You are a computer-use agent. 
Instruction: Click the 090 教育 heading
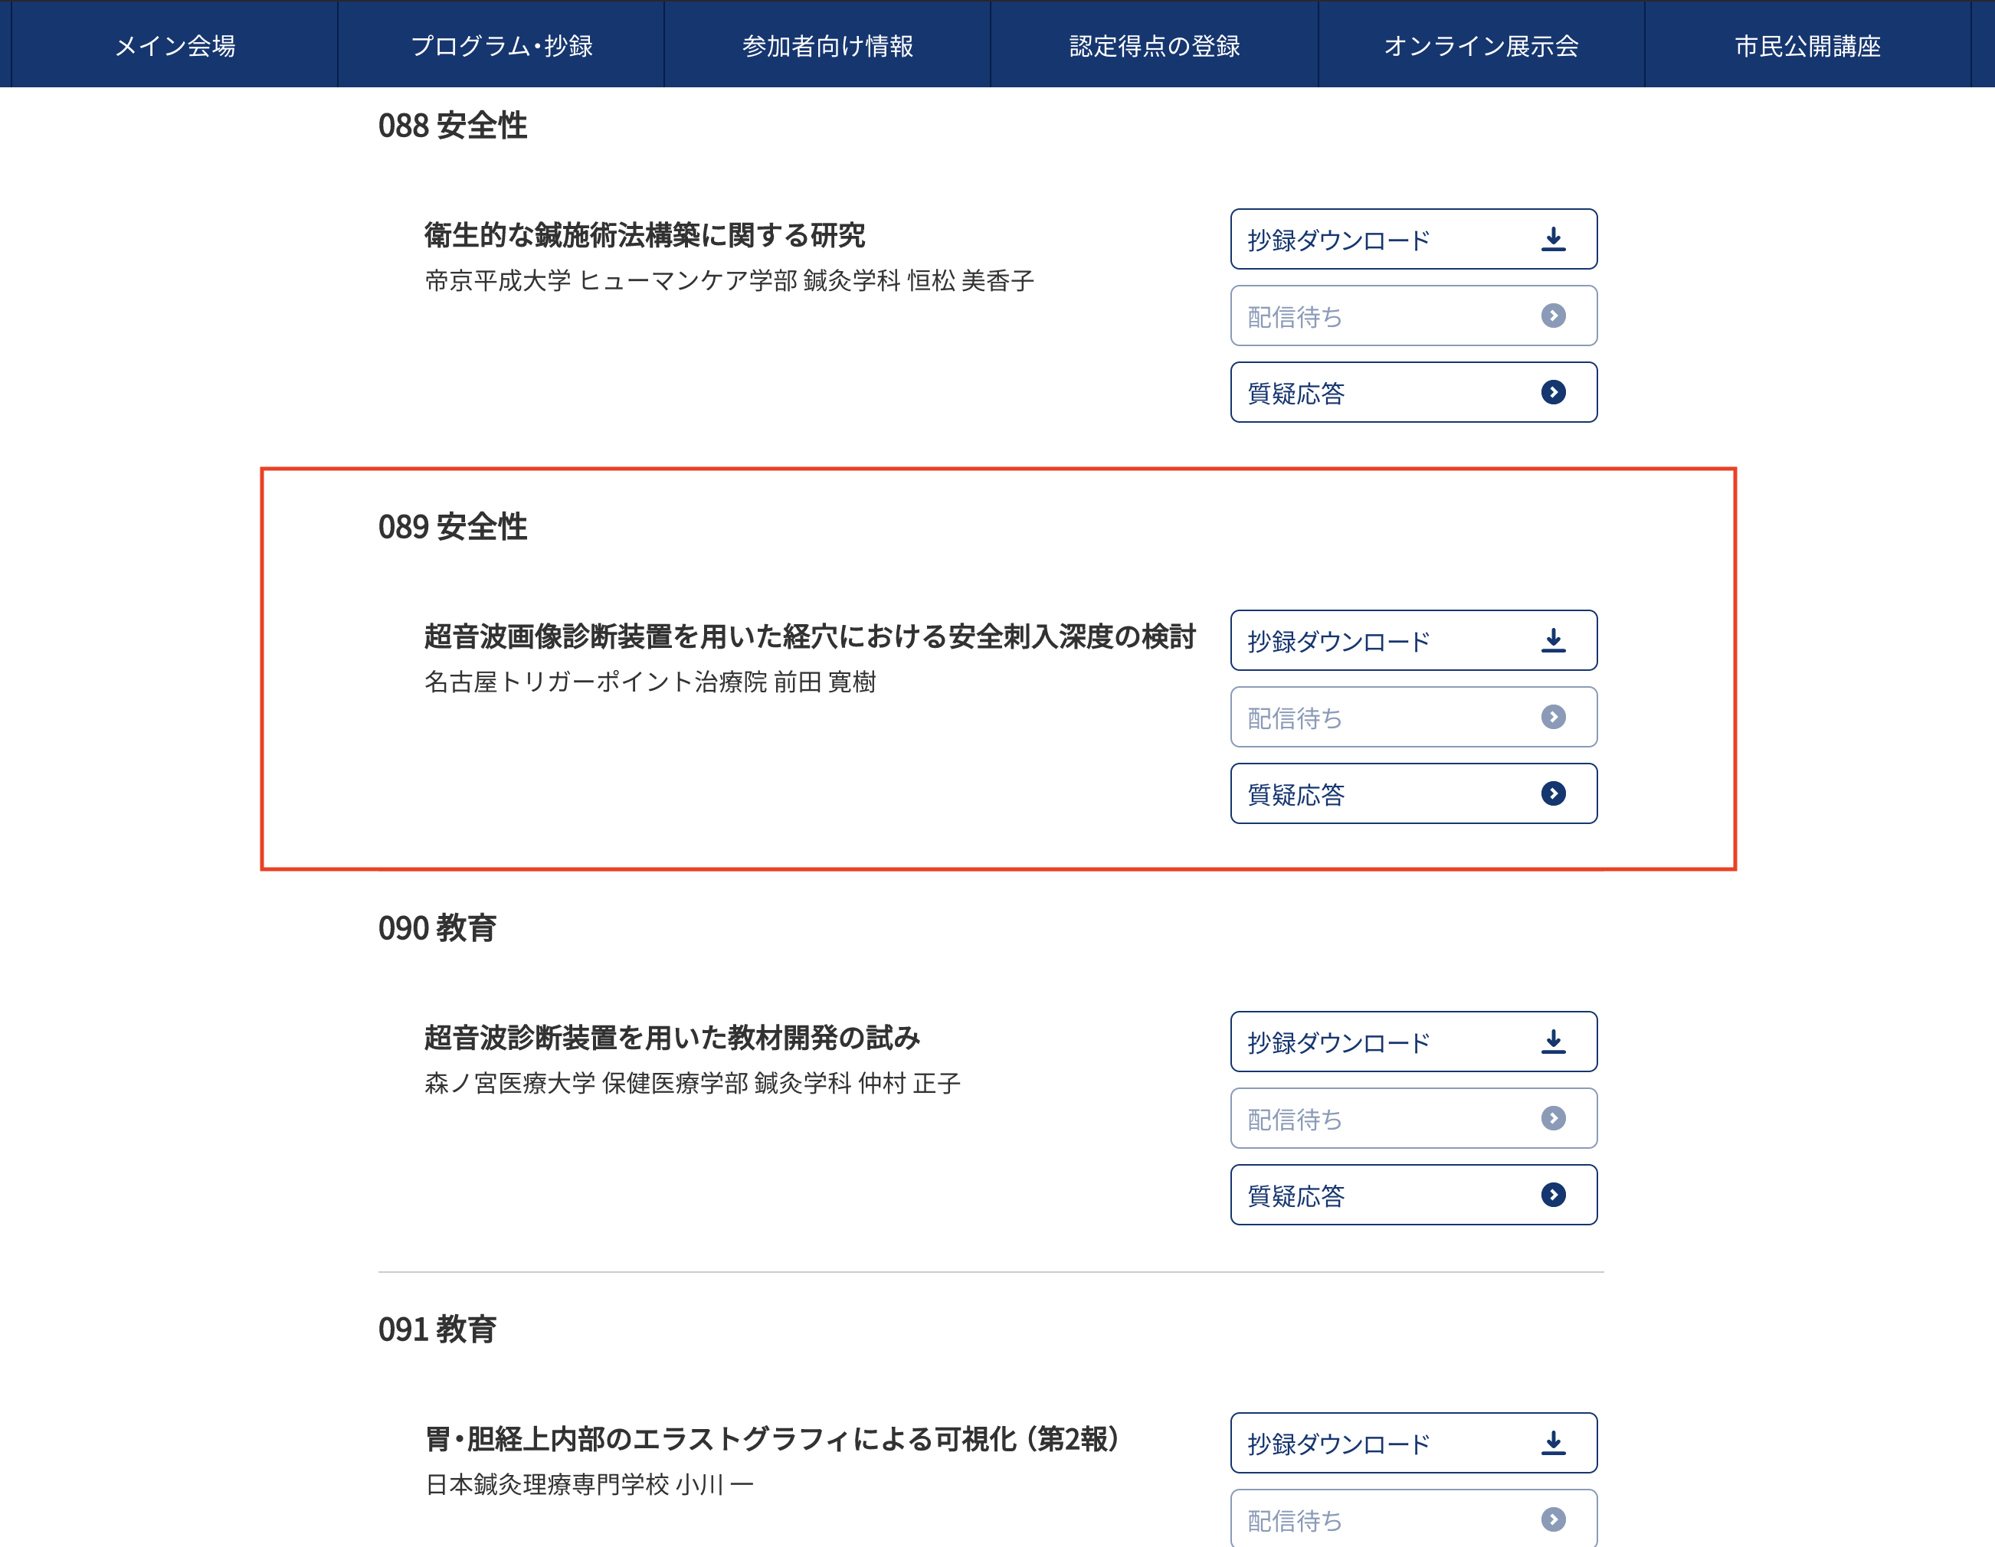tap(437, 929)
